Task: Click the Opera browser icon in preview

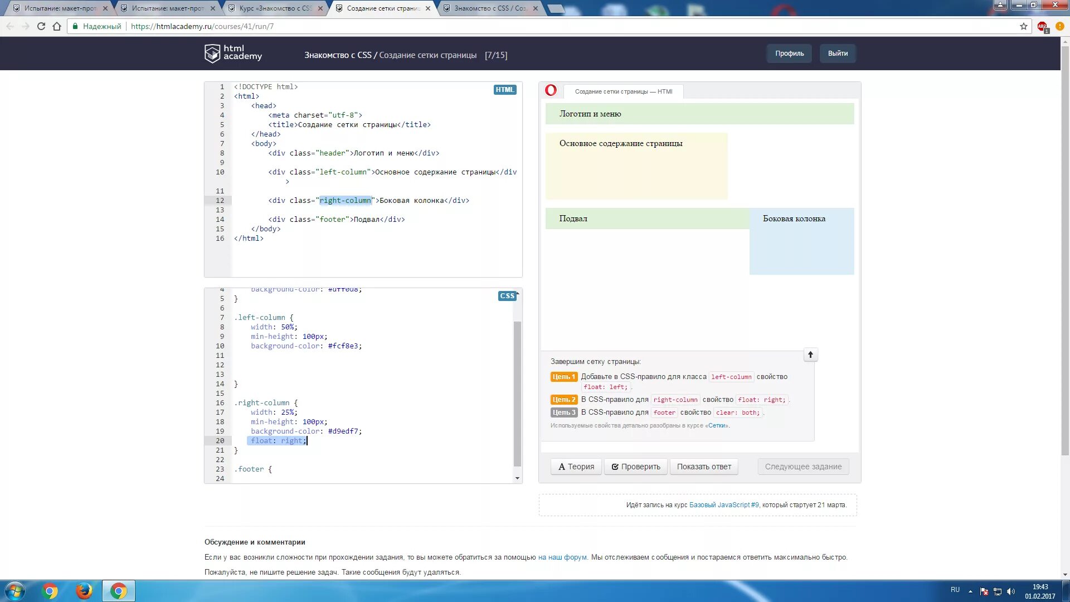Action: coord(551,90)
